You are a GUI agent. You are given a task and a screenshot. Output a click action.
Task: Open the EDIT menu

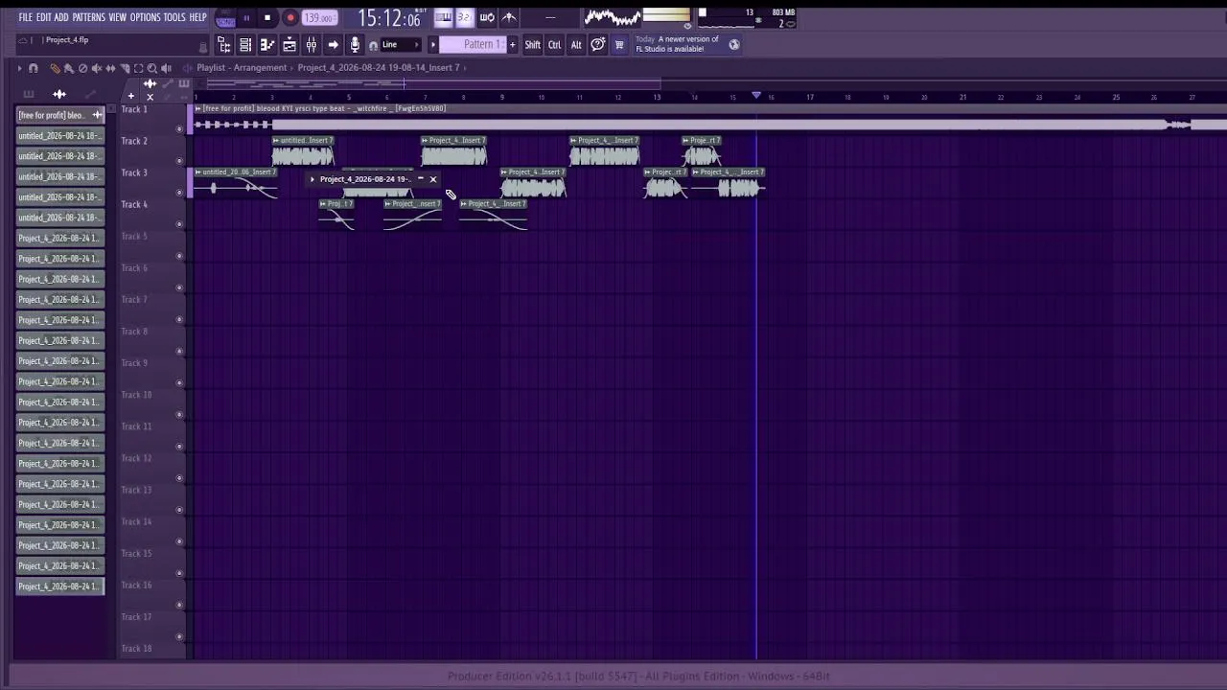coord(43,17)
